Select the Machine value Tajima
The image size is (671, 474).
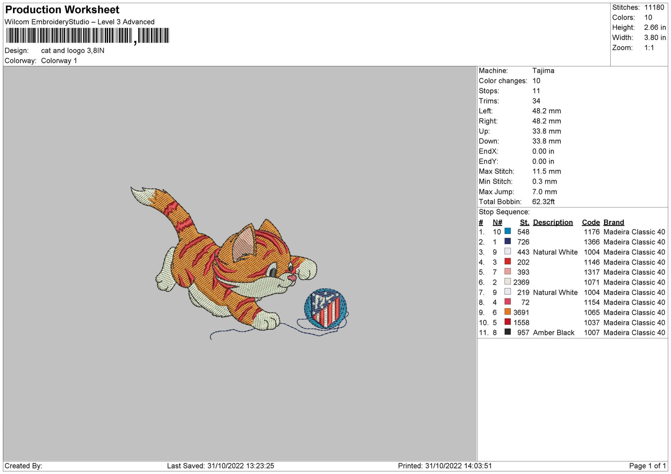coord(543,71)
